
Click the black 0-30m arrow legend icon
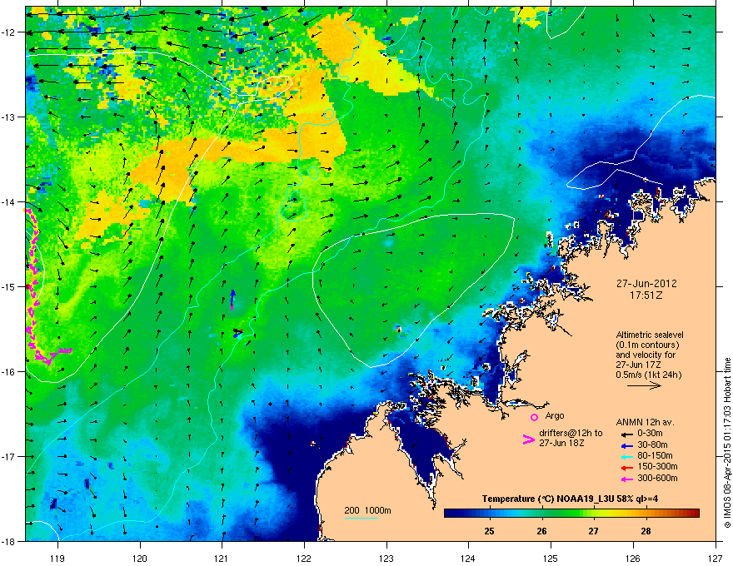click(626, 434)
